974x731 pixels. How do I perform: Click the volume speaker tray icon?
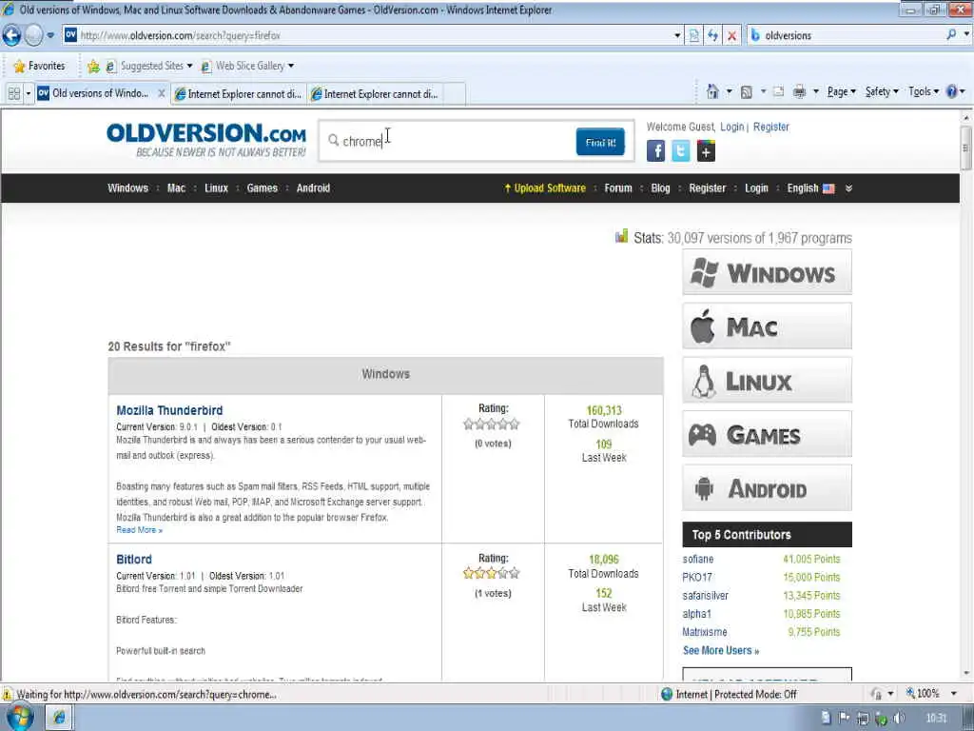[899, 718]
